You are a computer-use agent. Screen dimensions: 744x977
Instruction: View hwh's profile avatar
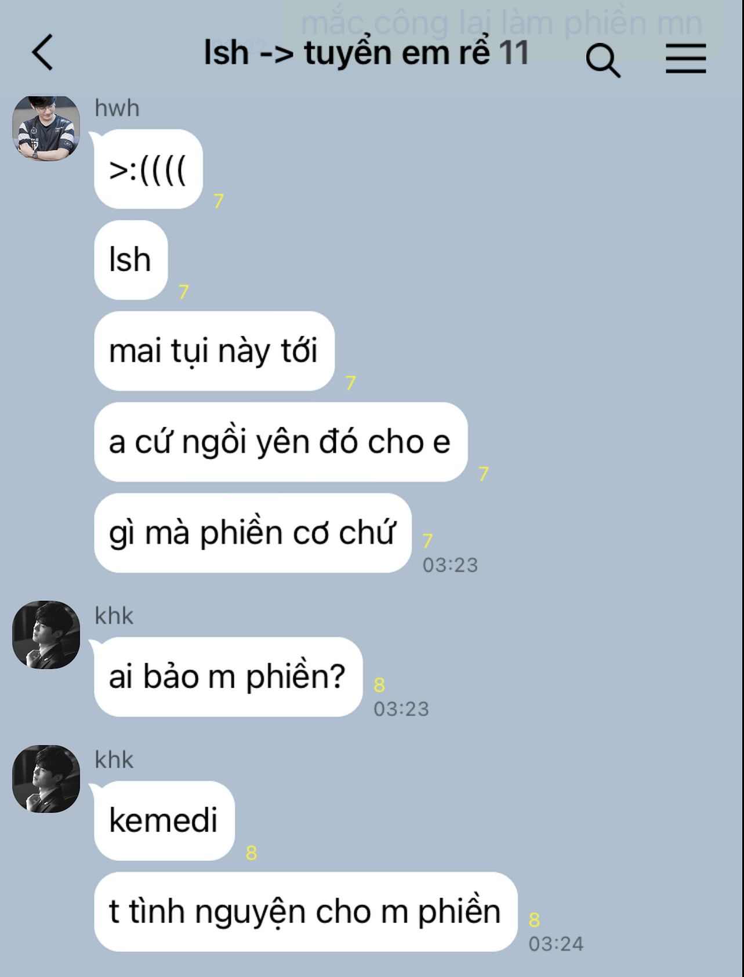point(46,128)
